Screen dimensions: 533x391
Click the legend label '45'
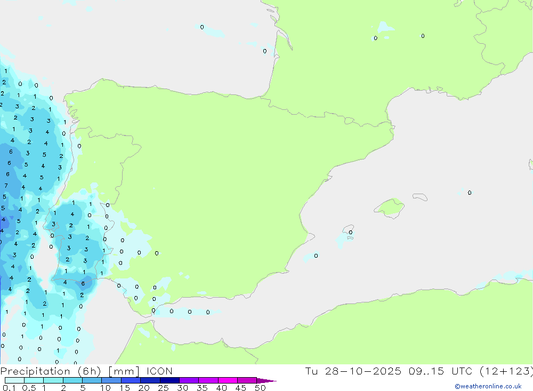pos(241,388)
